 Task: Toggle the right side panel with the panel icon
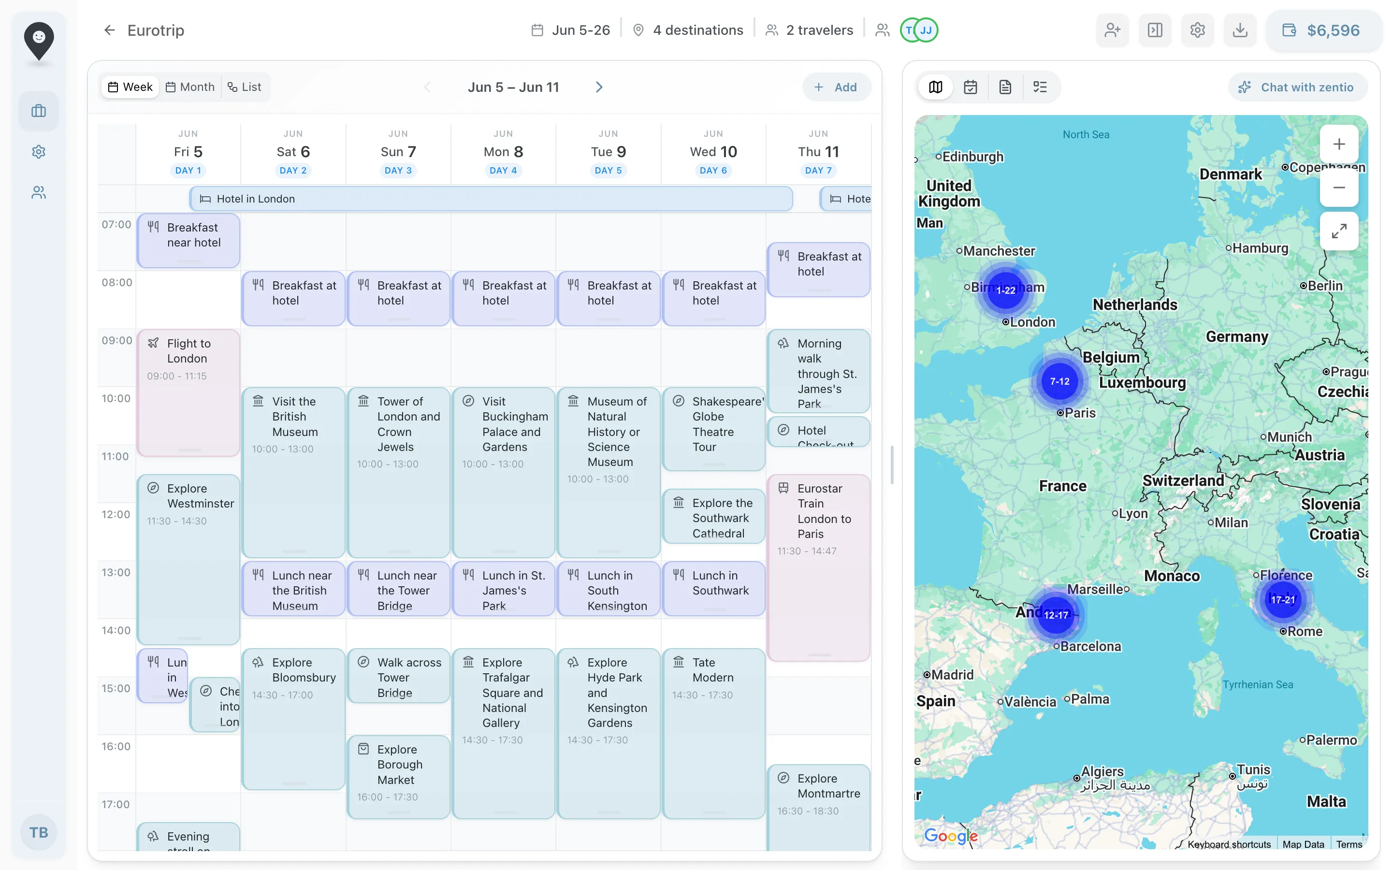(x=1154, y=30)
